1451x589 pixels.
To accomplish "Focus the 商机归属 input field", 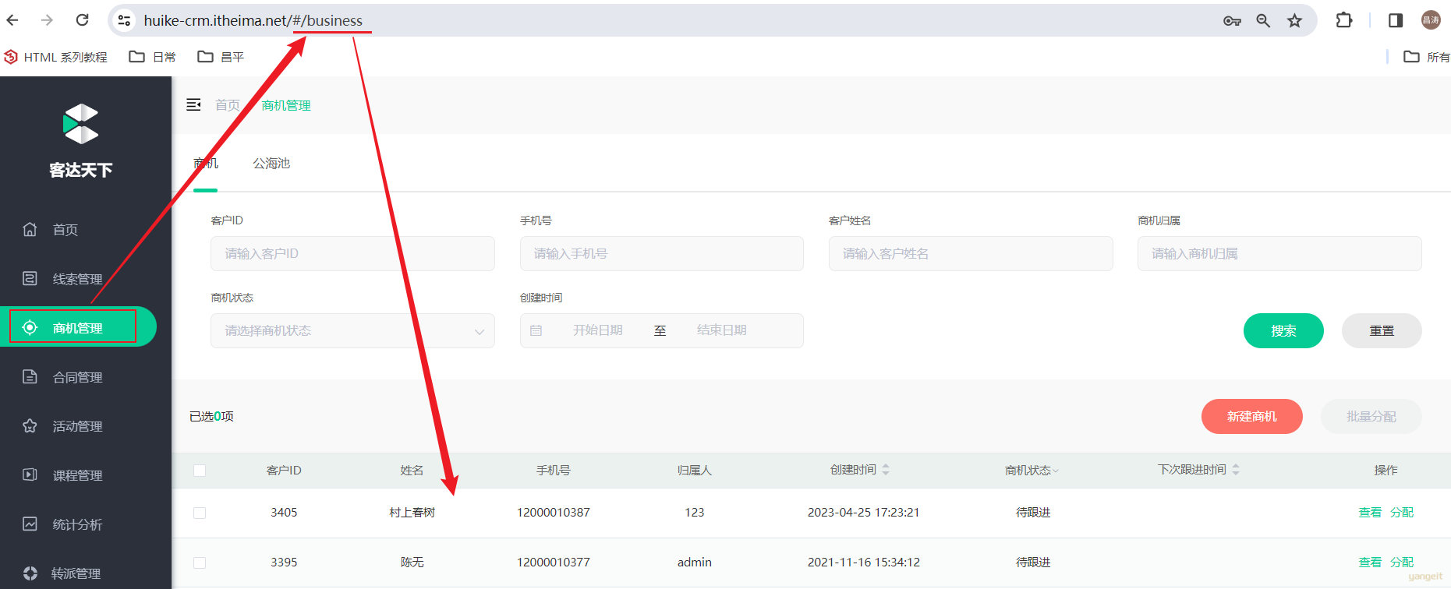I will click(x=1279, y=253).
